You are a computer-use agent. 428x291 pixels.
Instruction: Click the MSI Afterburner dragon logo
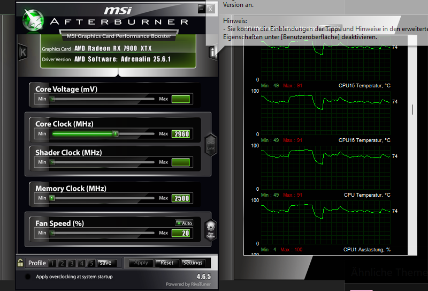(33, 20)
